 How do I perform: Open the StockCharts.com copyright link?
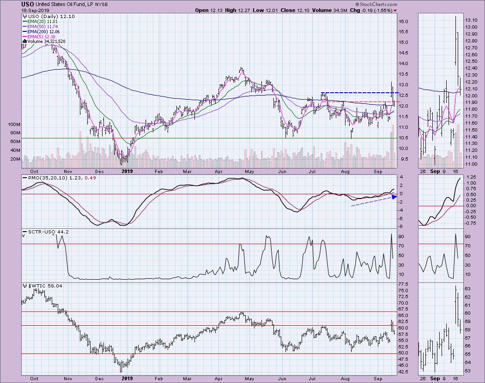click(376, 4)
